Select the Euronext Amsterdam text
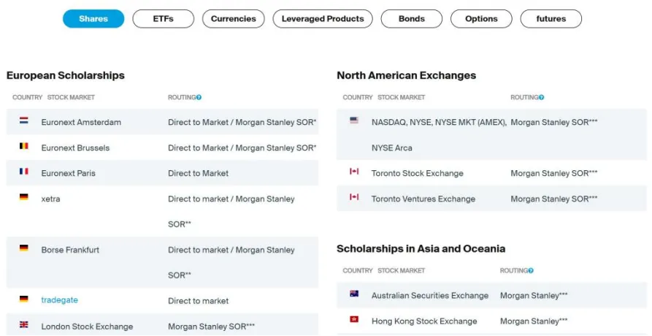 81,122
